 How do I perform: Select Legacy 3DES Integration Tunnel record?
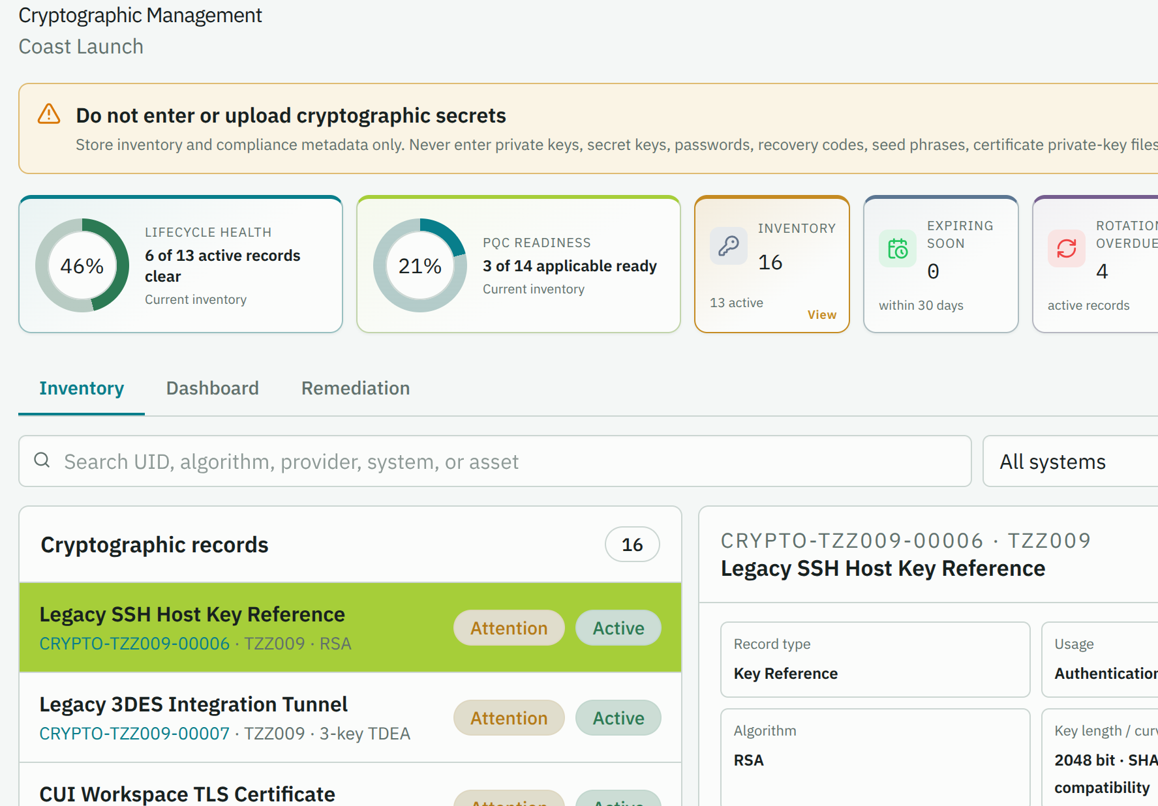(350, 718)
